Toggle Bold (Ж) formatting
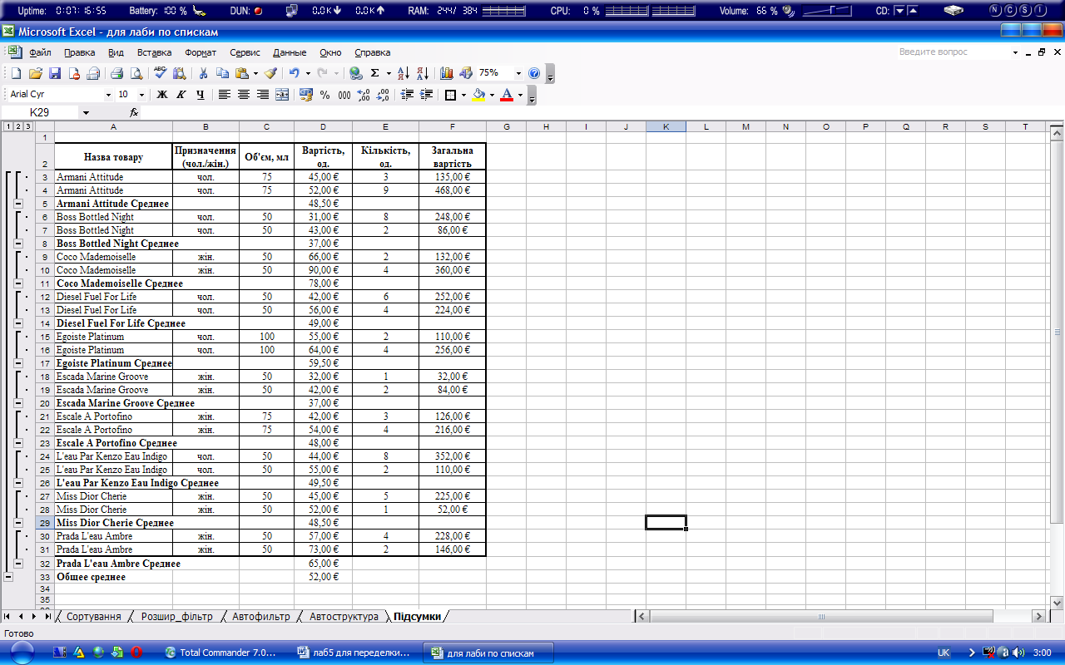The height and width of the screenshot is (665, 1065). point(162,95)
